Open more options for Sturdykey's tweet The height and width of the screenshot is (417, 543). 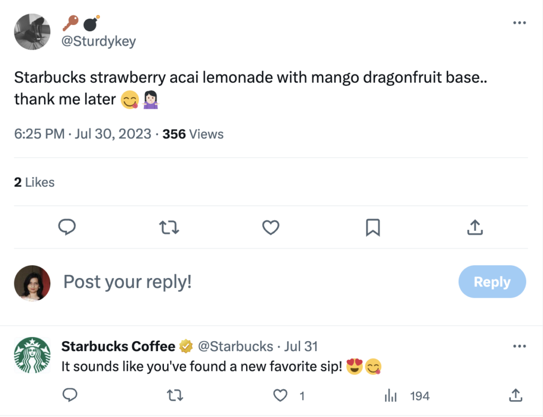[519, 23]
